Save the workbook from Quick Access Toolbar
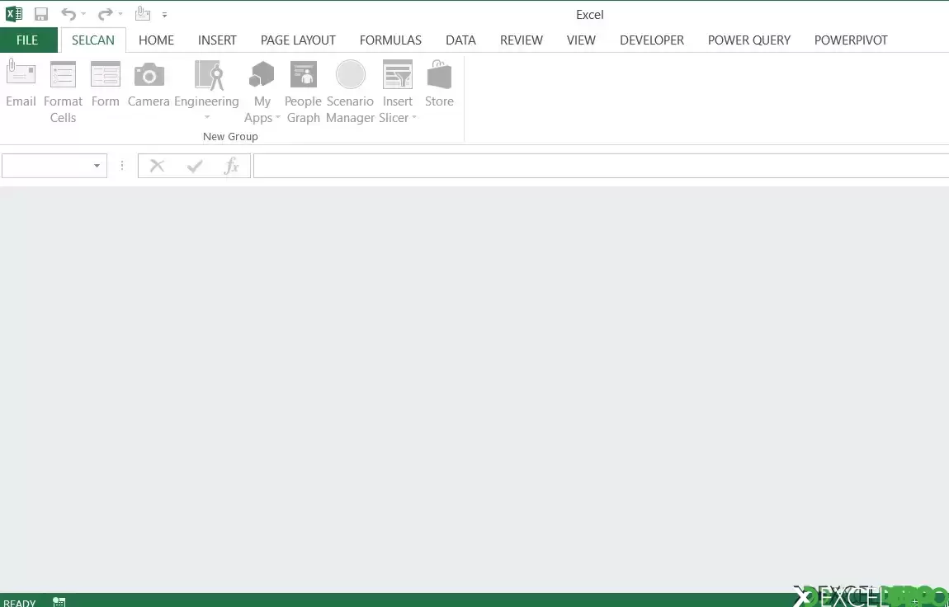The width and height of the screenshot is (949, 607). coord(41,14)
